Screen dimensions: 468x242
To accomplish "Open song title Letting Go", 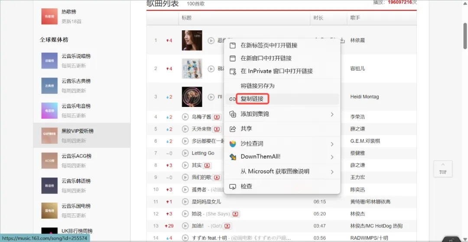I will pyautogui.click(x=203, y=153).
